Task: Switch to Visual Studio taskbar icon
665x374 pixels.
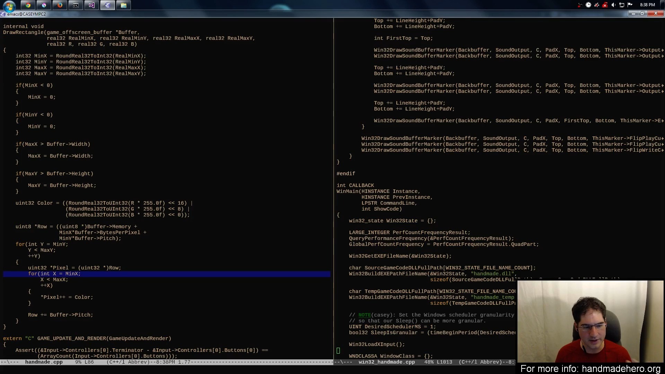Action: tap(92, 5)
